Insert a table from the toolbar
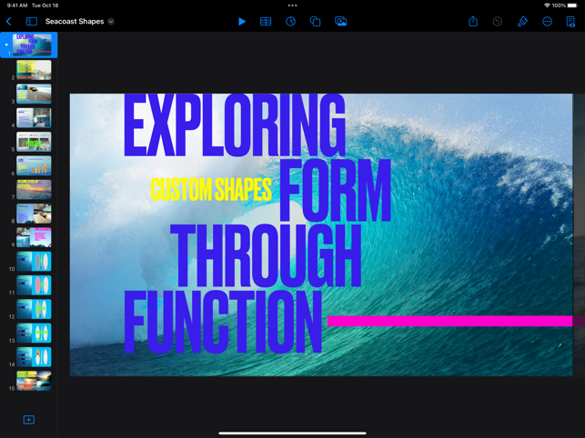Screen dimensions: 585x438 click(266, 21)
